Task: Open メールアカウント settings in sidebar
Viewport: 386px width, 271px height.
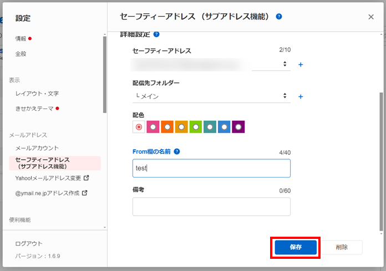Action: [x=37, y=148]
